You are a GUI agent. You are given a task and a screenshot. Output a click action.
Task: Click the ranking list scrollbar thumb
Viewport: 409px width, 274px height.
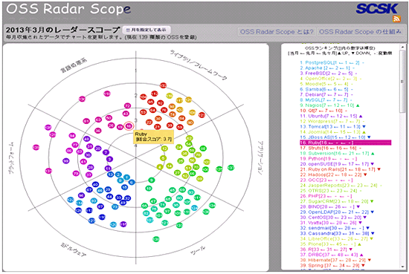tap(402, 81)
